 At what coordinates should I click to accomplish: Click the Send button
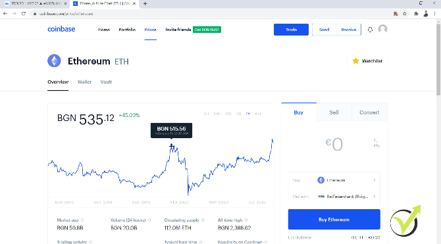click(324, 30)
